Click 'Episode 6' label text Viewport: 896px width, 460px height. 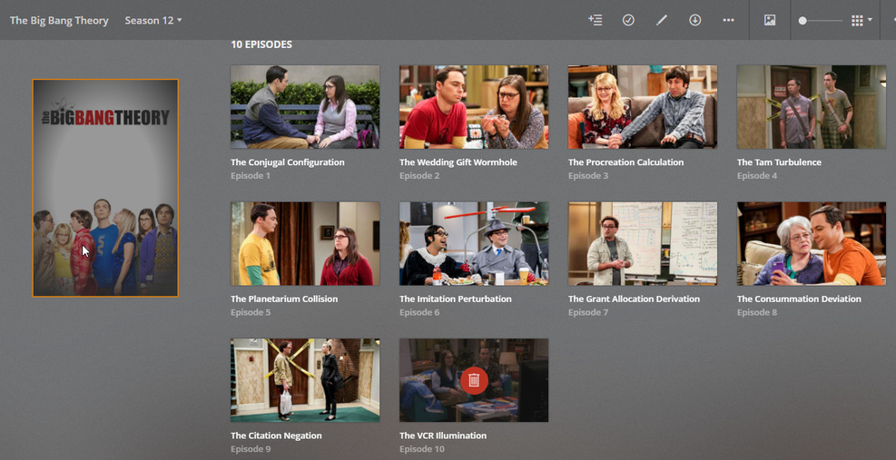[x=419, y=313]
